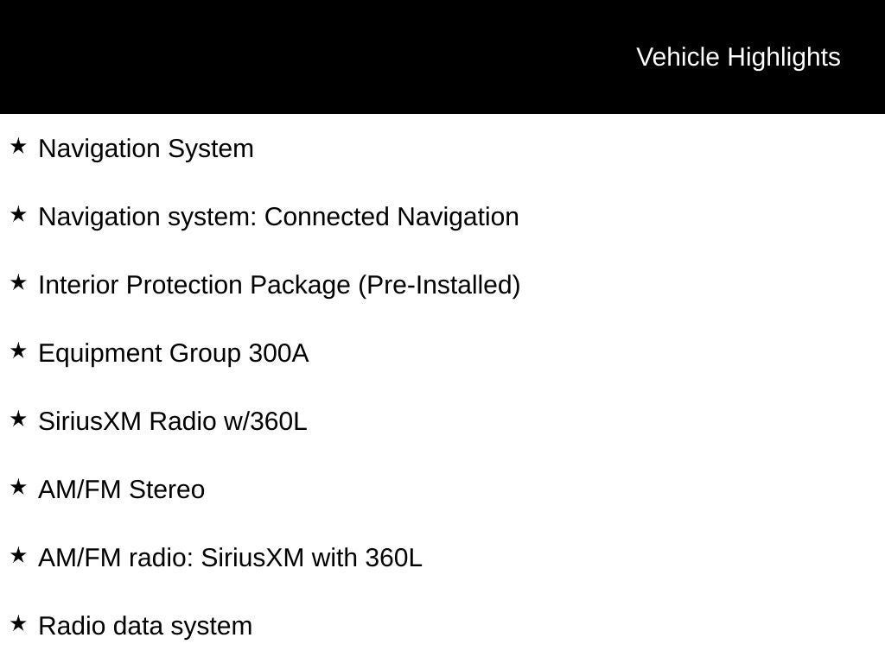
Task: Click the Radio data system item
Action: 145,627
